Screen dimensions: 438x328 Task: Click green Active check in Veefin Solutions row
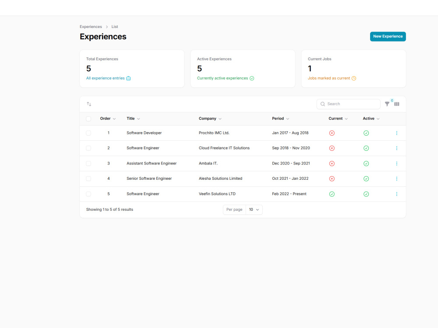366,194
